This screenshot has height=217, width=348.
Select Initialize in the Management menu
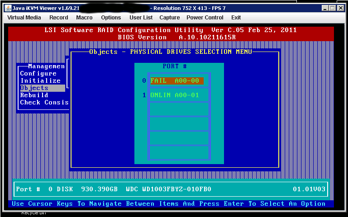coord(40,81)
